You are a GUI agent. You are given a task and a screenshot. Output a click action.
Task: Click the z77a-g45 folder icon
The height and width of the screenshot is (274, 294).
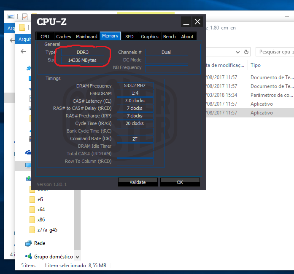32,230
